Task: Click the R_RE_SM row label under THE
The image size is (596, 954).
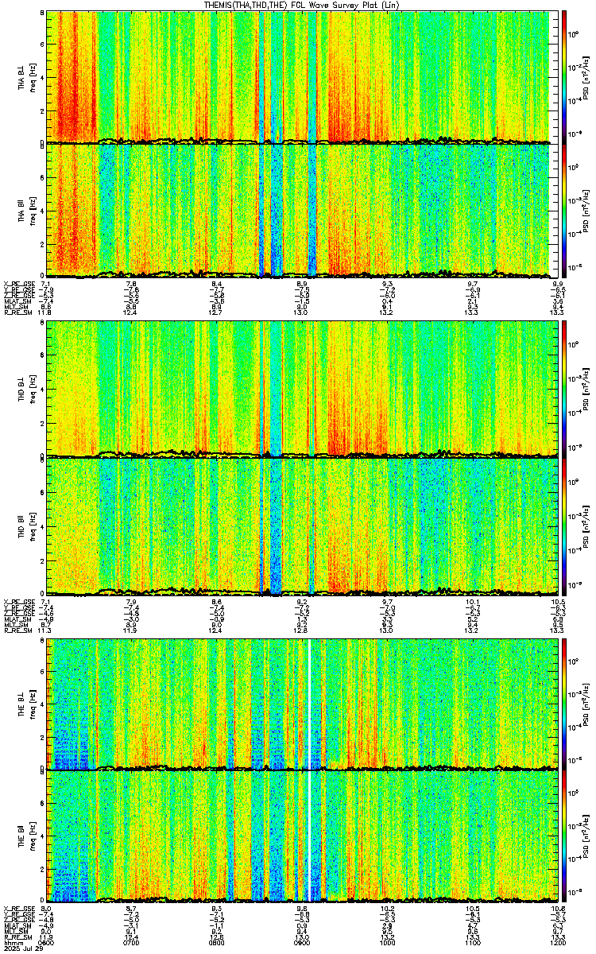Action: click(17, 937)
